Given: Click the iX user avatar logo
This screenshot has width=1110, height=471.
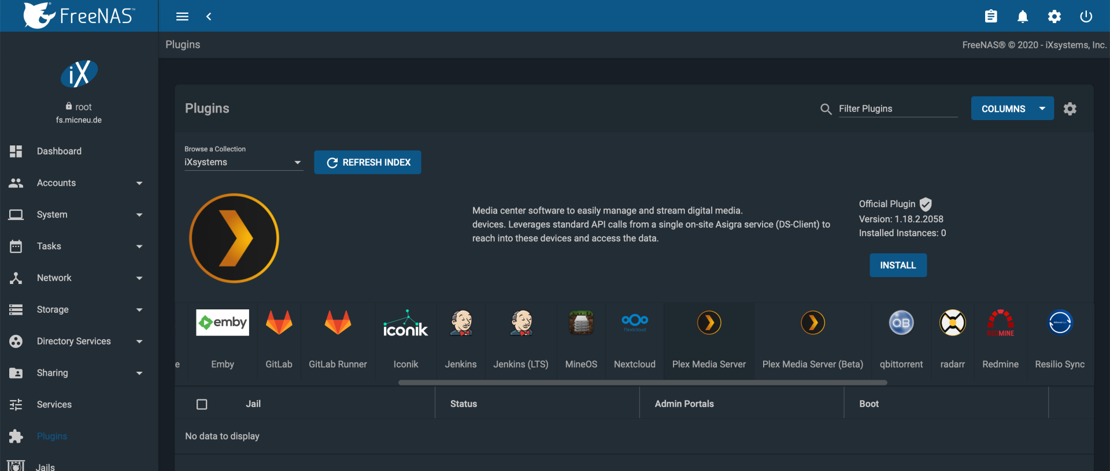Looking at the screenshot, I should [79, 74].
